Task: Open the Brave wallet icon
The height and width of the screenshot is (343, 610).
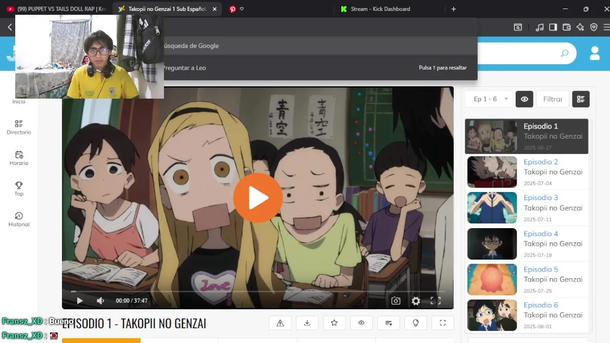Action: coord(567,27)
